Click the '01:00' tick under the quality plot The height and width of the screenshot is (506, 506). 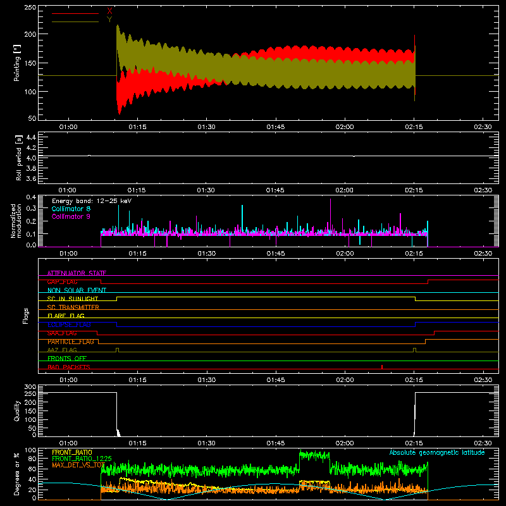[68, 443]
